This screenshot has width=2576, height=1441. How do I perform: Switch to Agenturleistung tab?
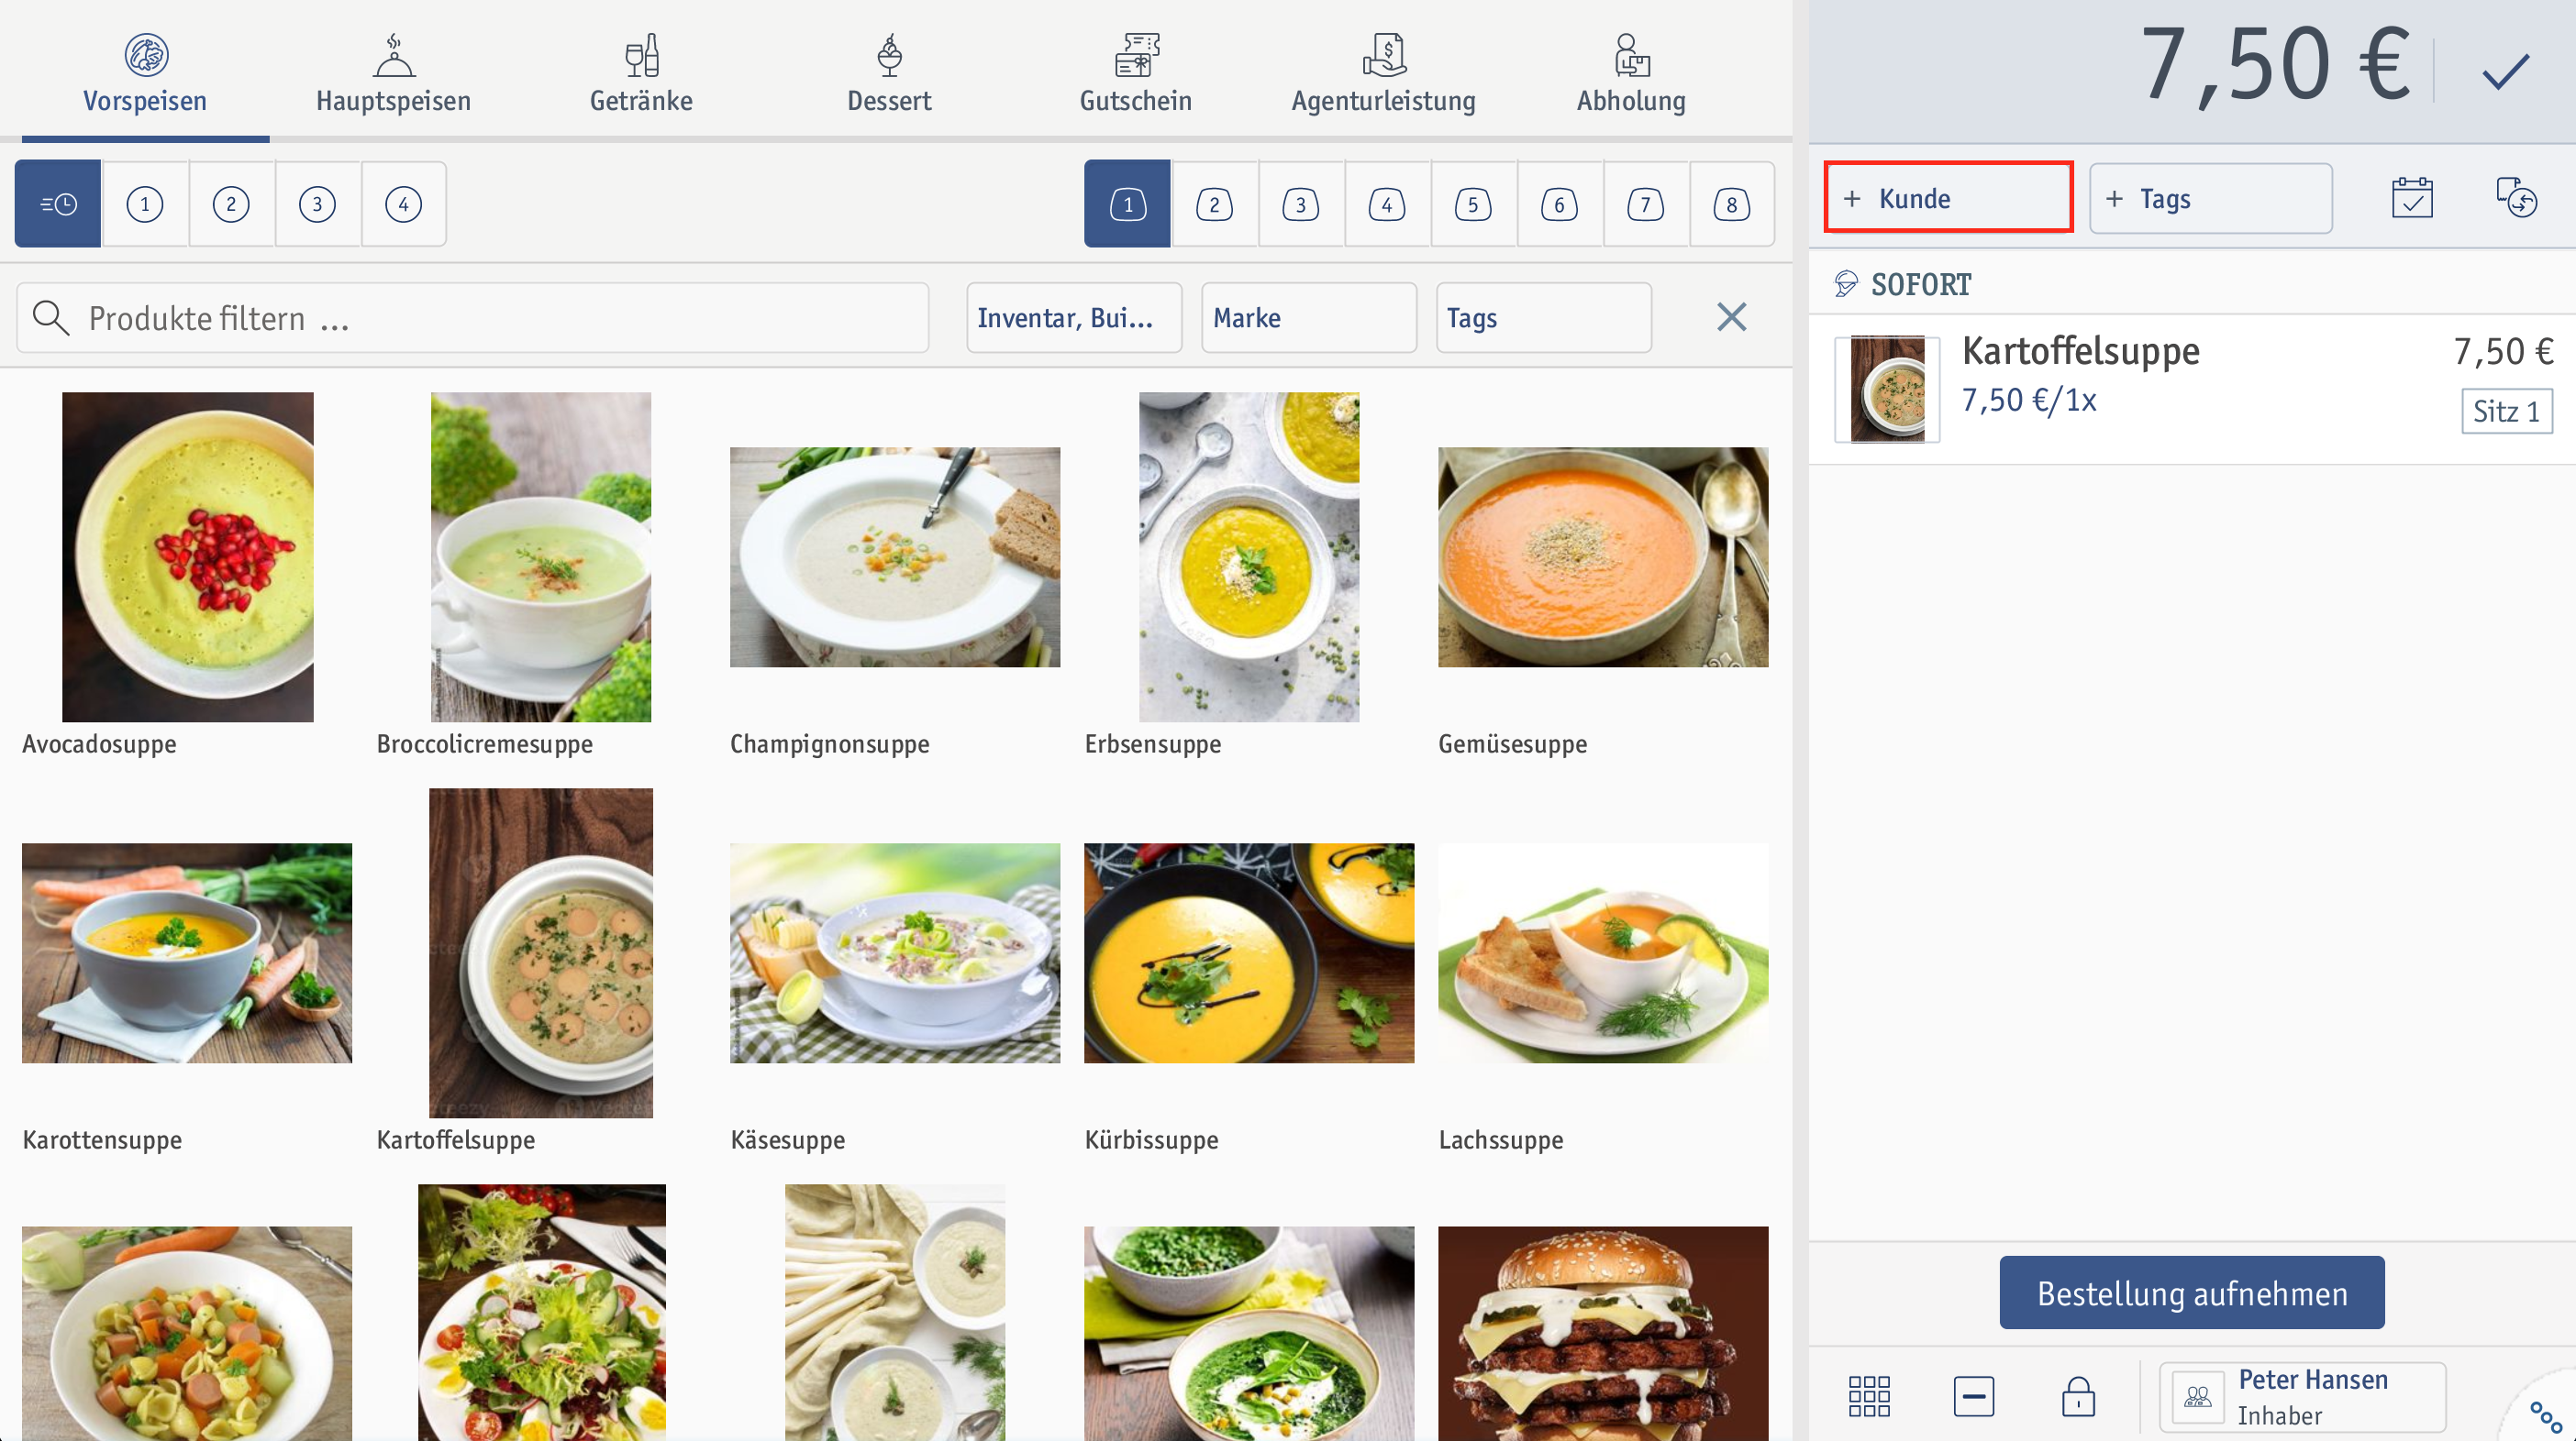pos(1384,73)
